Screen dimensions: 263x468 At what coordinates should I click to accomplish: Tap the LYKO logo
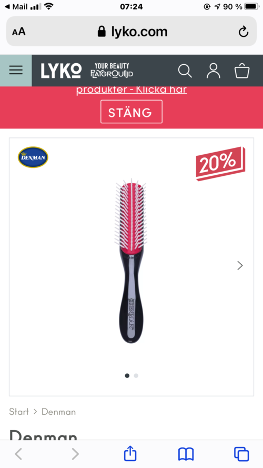tap(61, 71)
